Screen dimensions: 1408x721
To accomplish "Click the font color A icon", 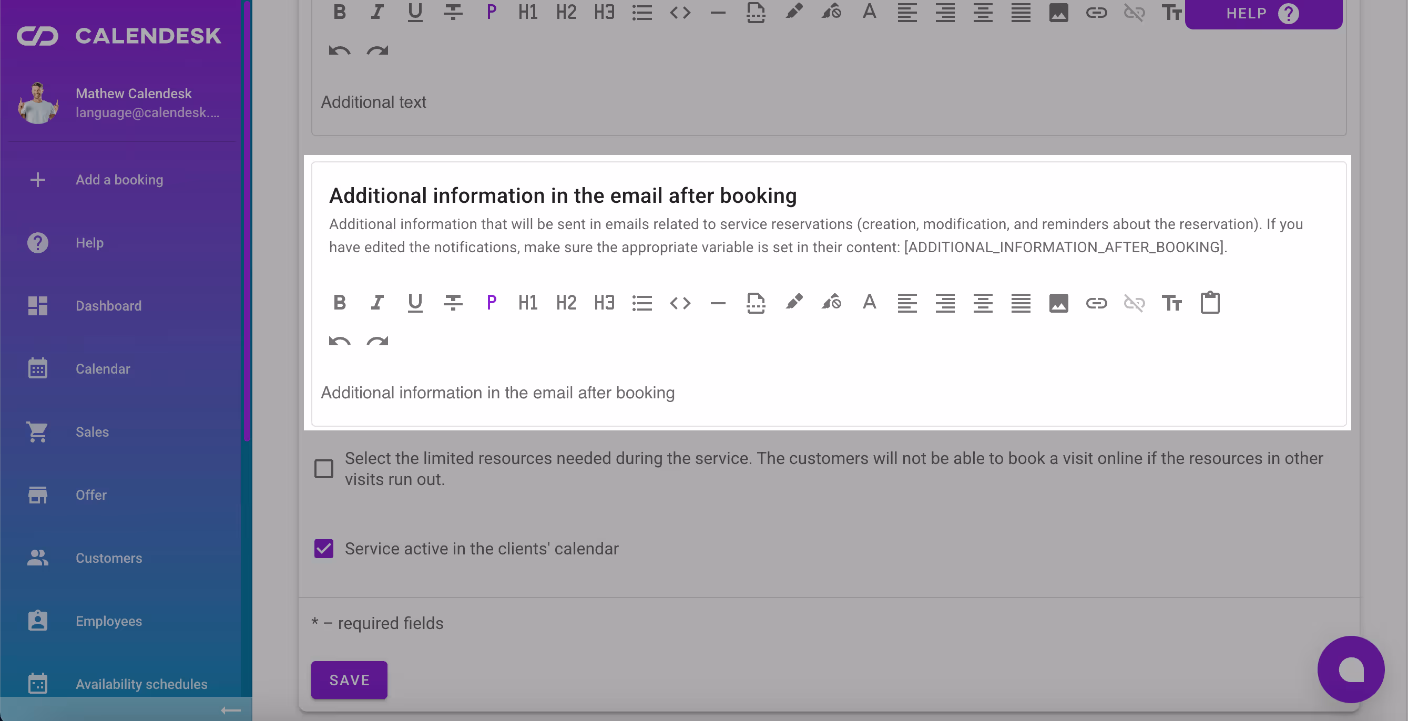I will tap(869, 303).
